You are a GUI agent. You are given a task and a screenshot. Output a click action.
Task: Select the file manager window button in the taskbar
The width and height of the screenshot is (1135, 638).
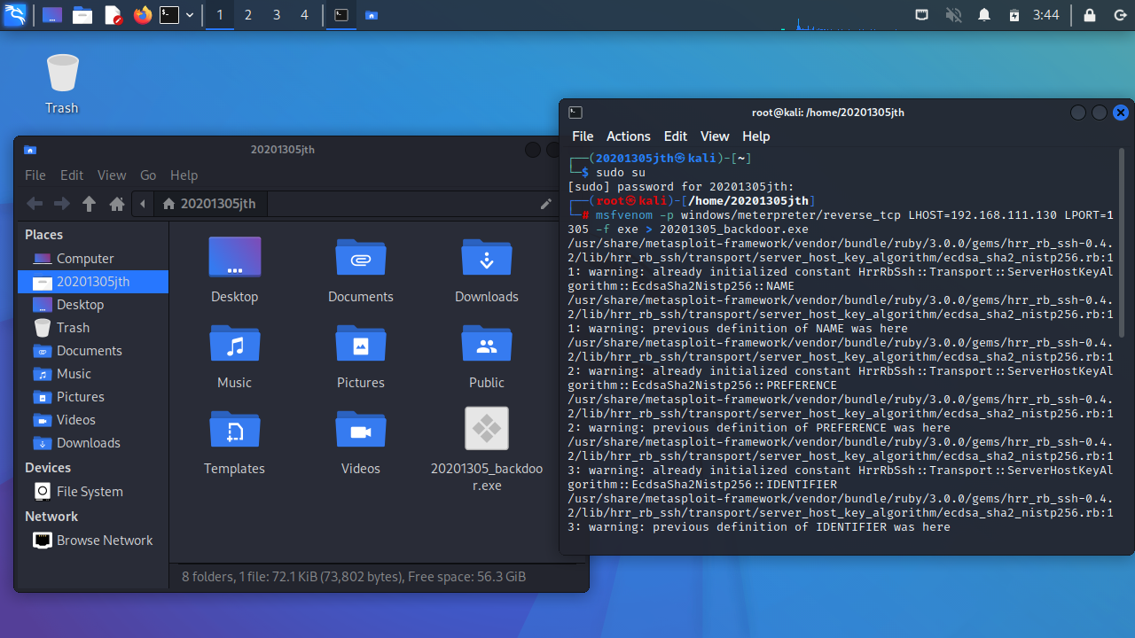[x=372, y=15]
